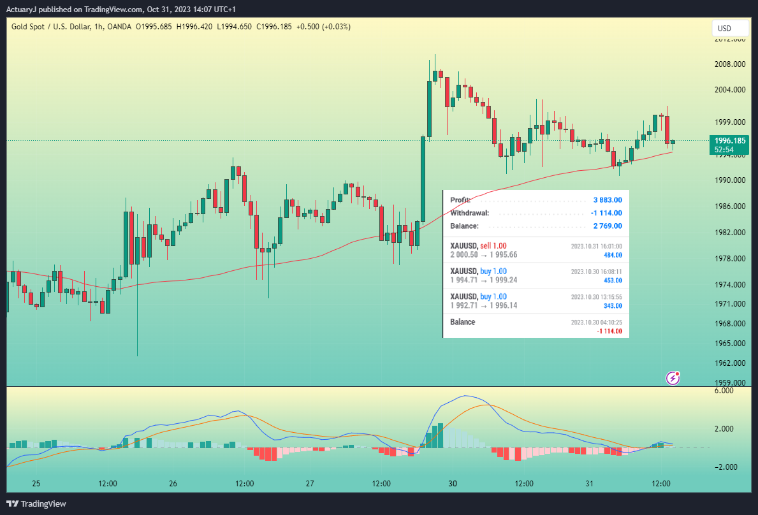758x515 pixels.
Task: Click the Withdrawal value -1 114.00
Action: 606,213
